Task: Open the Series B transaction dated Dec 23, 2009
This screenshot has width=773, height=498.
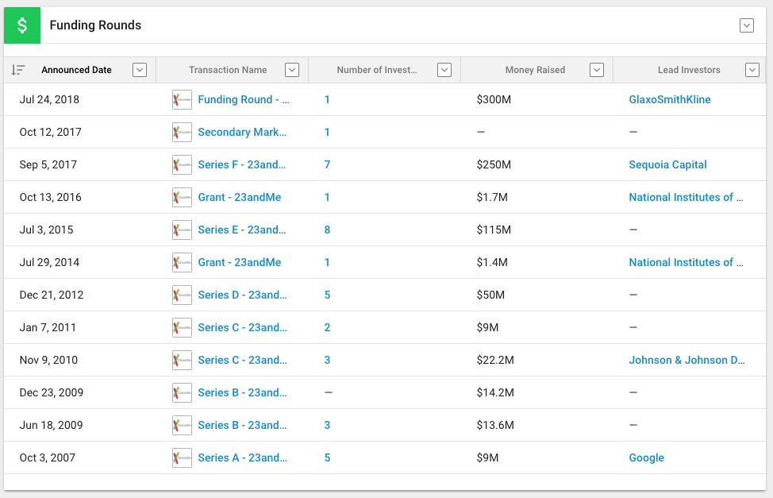Action: pos(242,393)
